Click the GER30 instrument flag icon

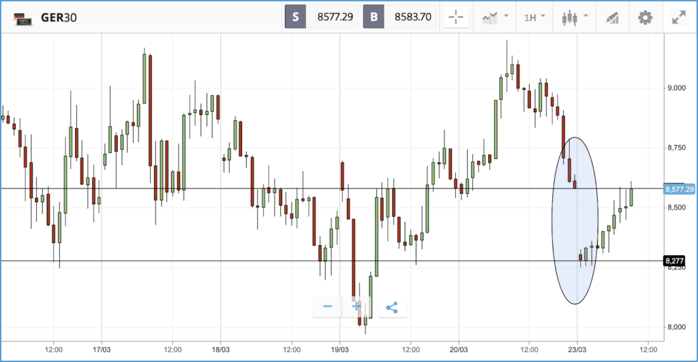click(x=23, y=18)
